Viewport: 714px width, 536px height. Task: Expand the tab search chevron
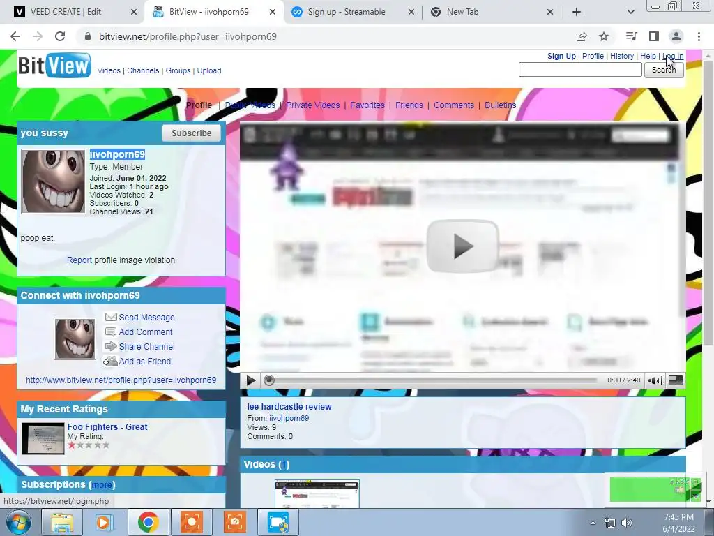pyautogui.click(x=630, y=12)
